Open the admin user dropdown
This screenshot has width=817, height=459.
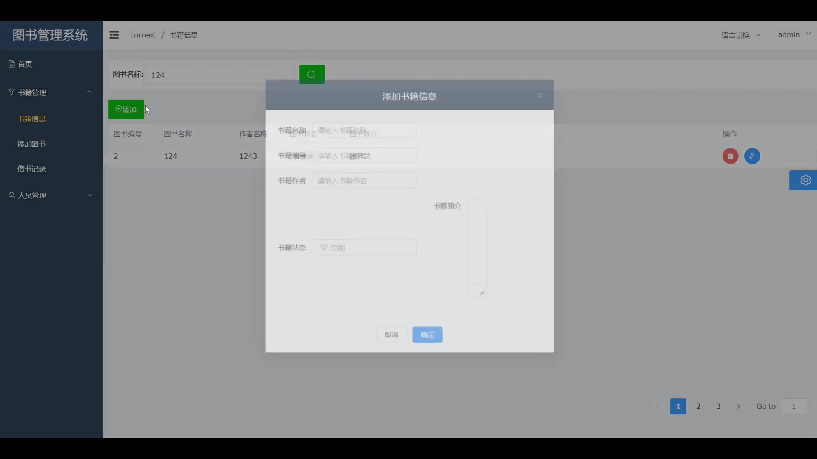794,34
